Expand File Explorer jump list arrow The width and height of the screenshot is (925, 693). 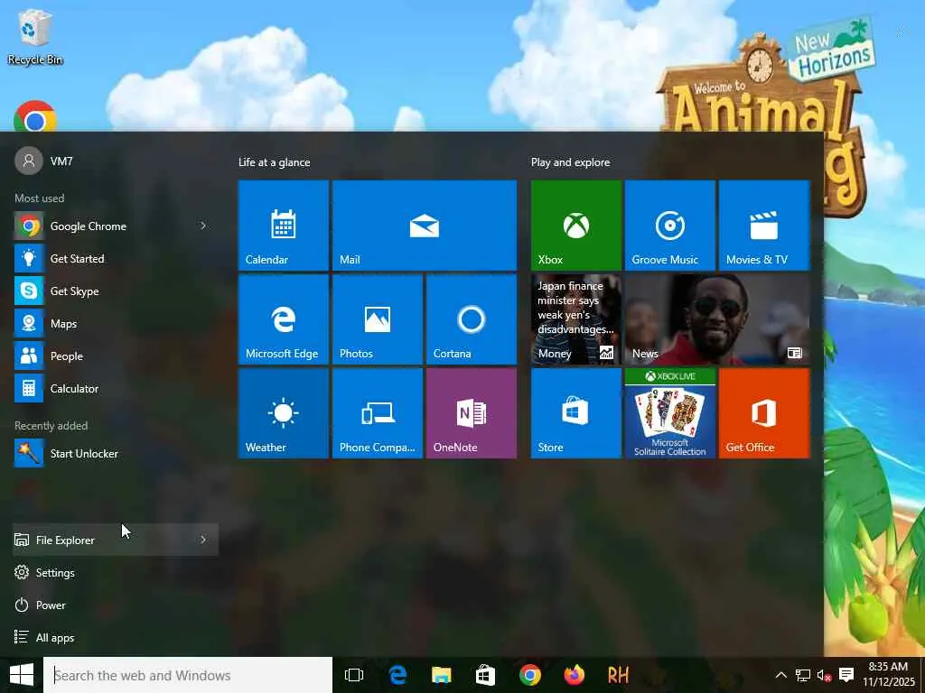[x=203, y=540]
